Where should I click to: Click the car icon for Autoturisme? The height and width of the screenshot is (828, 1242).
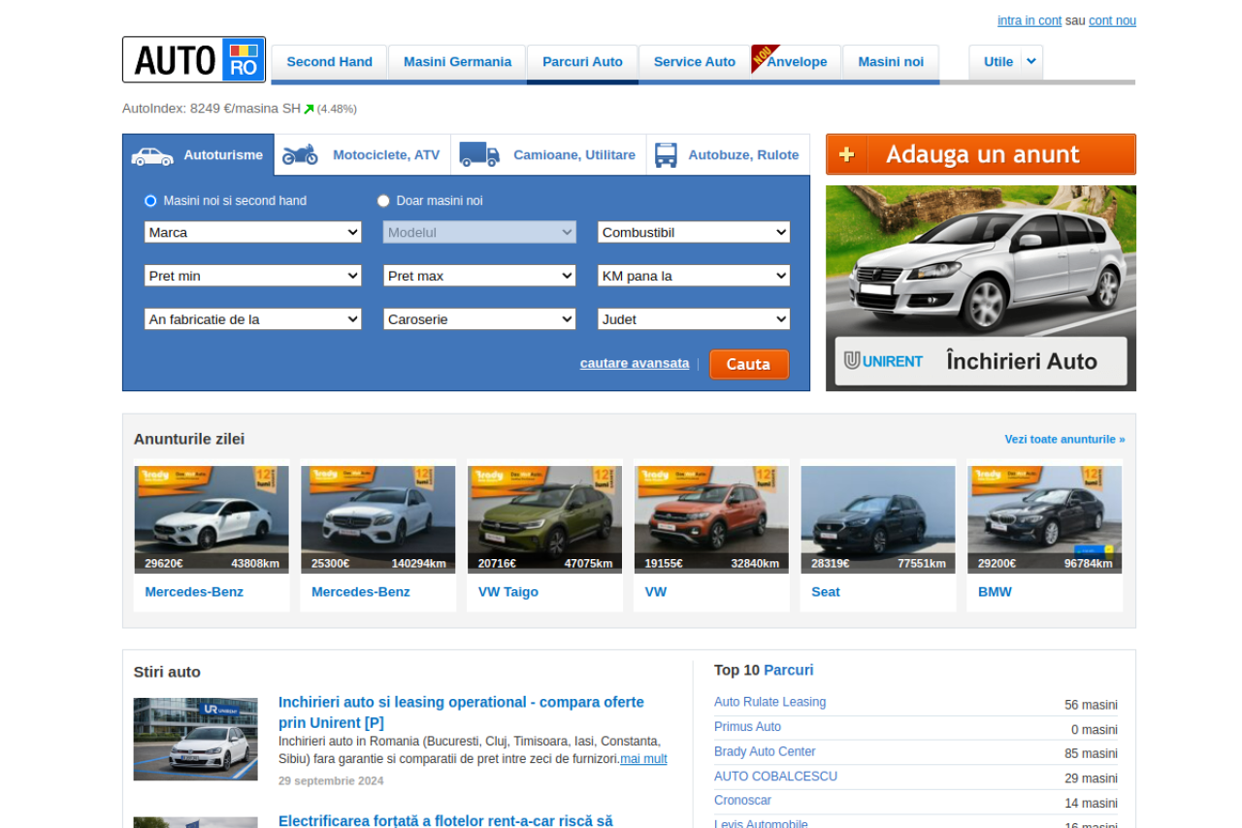pos(152,155)
